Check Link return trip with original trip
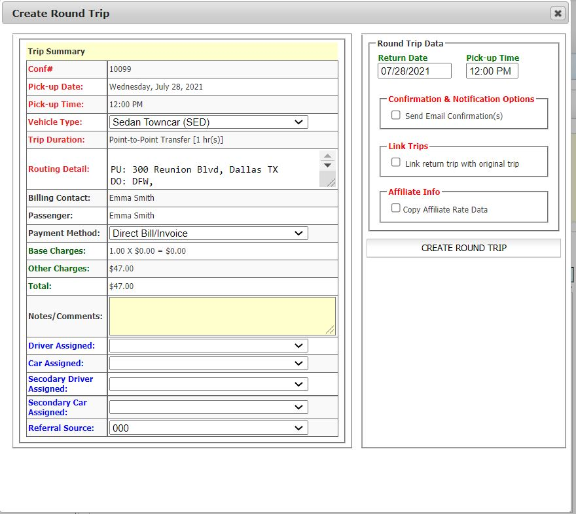576x514 pixels. click(x=395, y=162)
